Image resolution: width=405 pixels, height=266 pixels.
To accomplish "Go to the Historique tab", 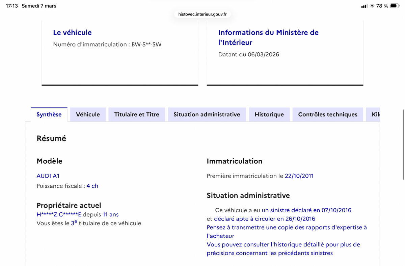I will [x=269, y=114].
